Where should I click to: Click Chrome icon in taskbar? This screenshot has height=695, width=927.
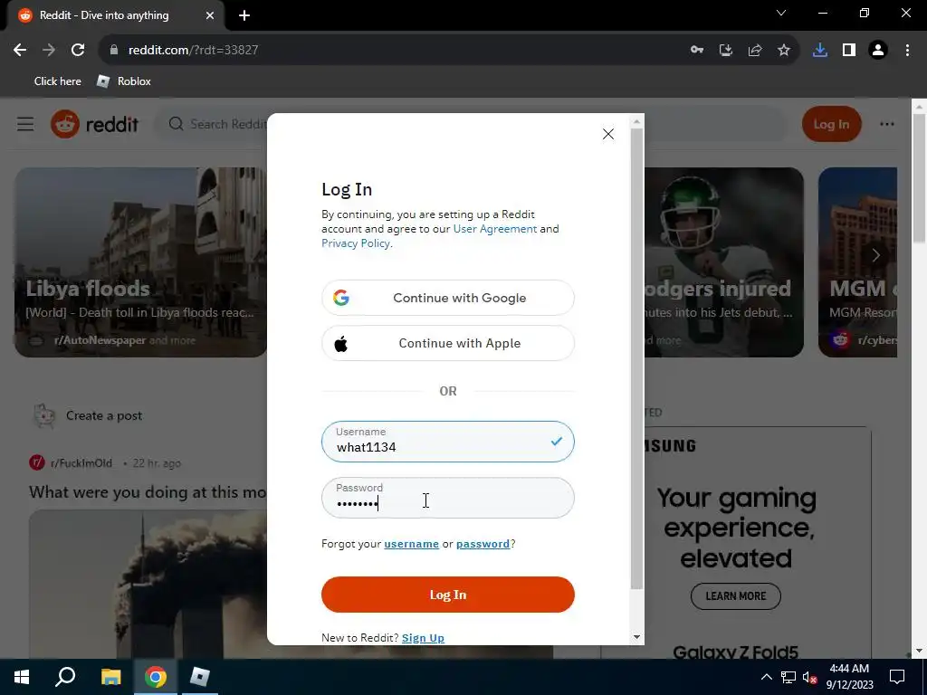[156, 677]
